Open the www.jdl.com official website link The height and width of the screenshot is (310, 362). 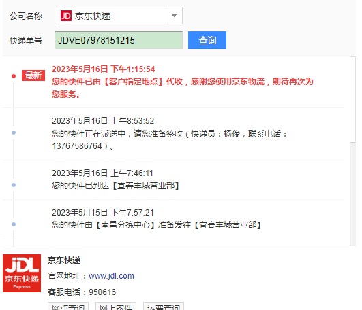tap(111, 276)
